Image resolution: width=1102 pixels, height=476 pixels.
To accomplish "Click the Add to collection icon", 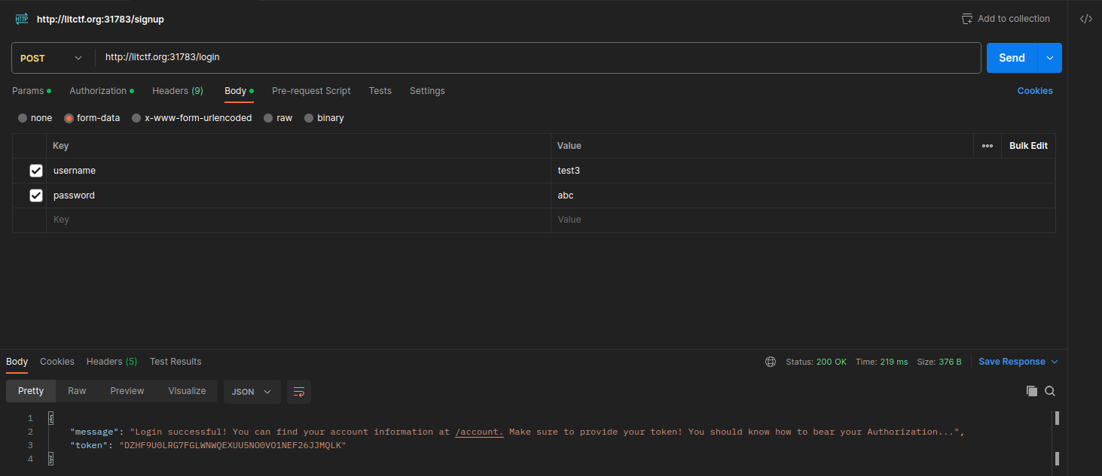I will [x=967, y=19].
